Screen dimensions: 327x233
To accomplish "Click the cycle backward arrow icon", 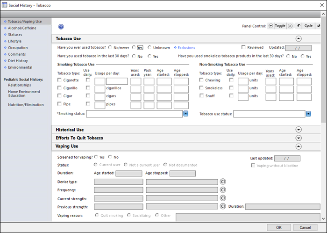I will pos(299,26).
